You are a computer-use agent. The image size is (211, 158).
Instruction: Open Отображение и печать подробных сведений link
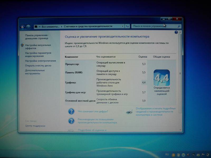[x=156, y=112]
